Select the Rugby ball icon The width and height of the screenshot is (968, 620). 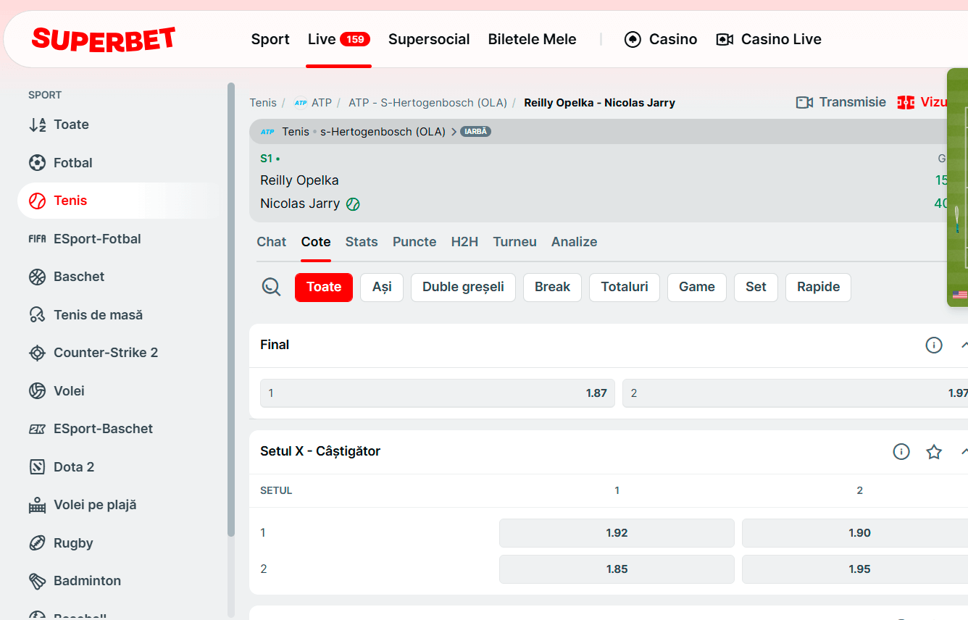(x=37, y=543)
